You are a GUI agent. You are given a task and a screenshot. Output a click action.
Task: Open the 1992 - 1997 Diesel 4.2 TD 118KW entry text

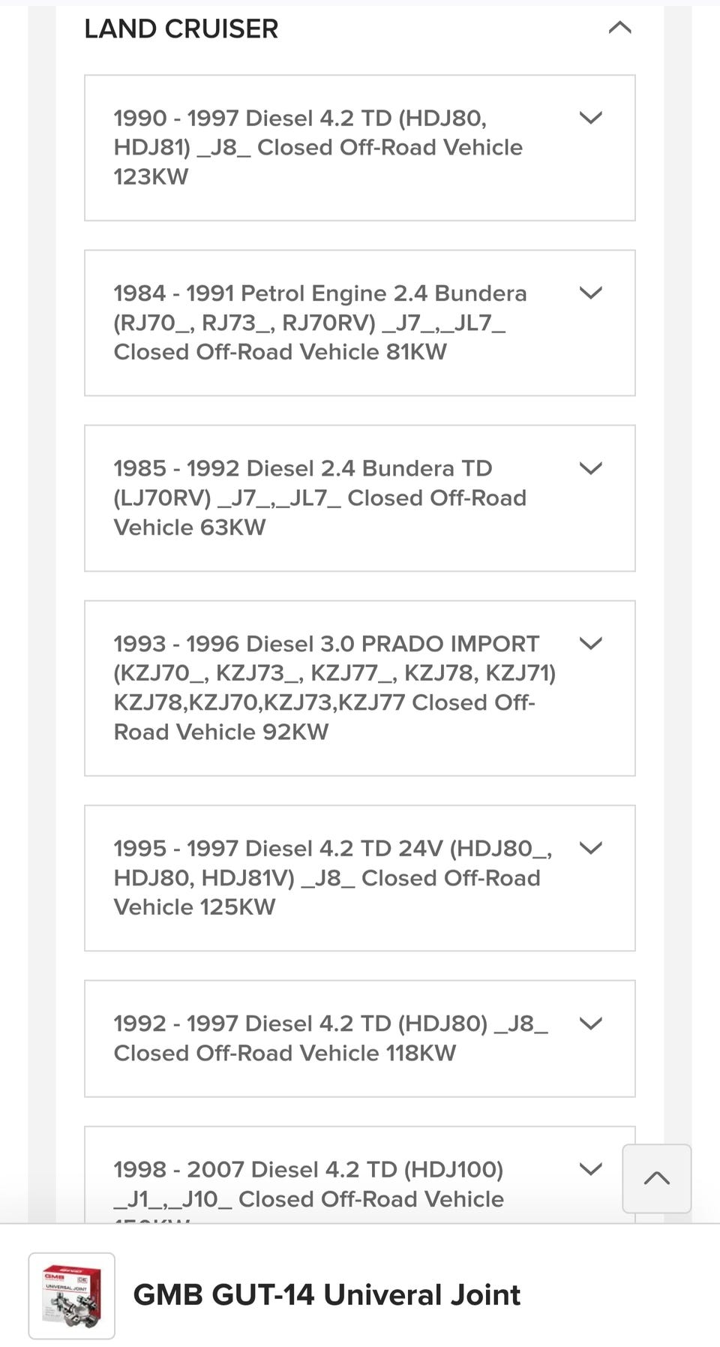click(331, 1038)
